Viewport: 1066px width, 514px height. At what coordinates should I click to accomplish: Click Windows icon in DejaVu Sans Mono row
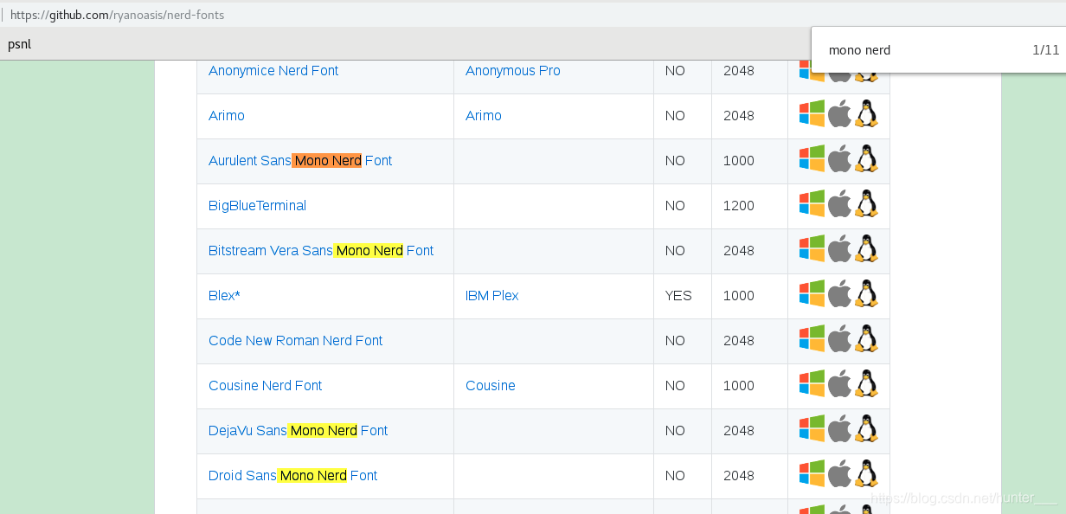[812, 428]
